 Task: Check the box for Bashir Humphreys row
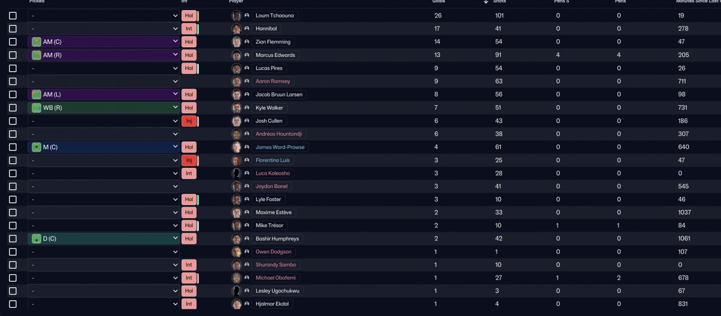coord(13,239)
